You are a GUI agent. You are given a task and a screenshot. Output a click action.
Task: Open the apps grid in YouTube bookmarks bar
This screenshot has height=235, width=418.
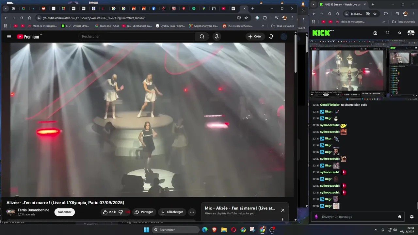pyautogui.click(x=6, y=26)
